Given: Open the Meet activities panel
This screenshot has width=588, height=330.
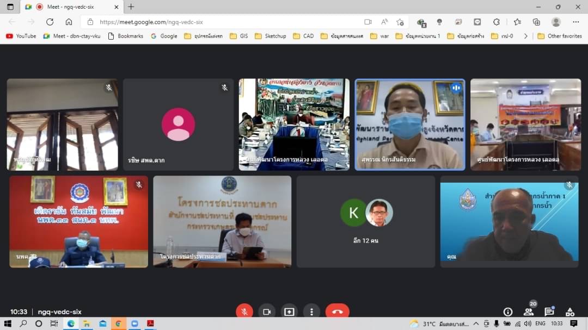Looking at the screenshot, I should [x=570, y=312].
